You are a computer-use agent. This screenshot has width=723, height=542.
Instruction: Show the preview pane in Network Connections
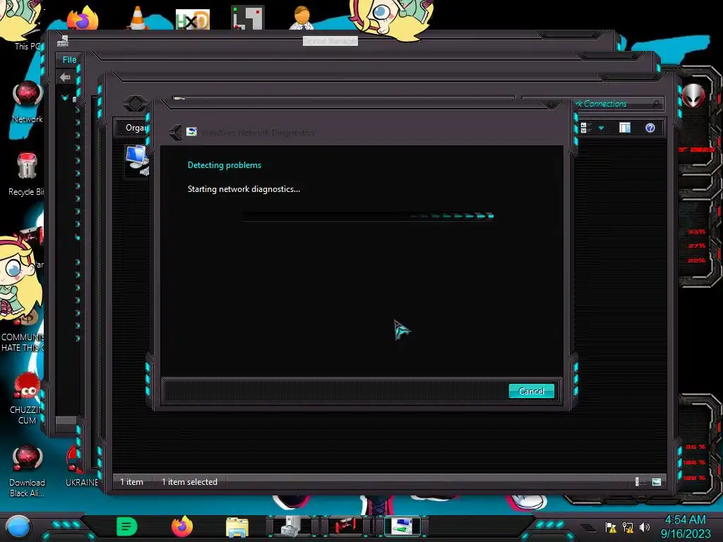tap(625, 128)
